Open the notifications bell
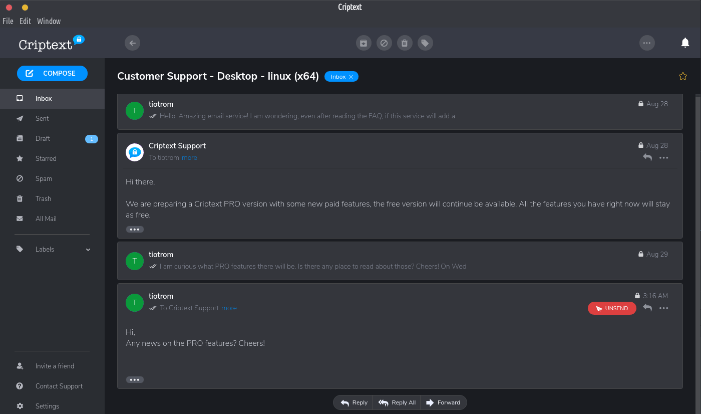Viewport: 701px width, 414px height. (x=685, y=43)
